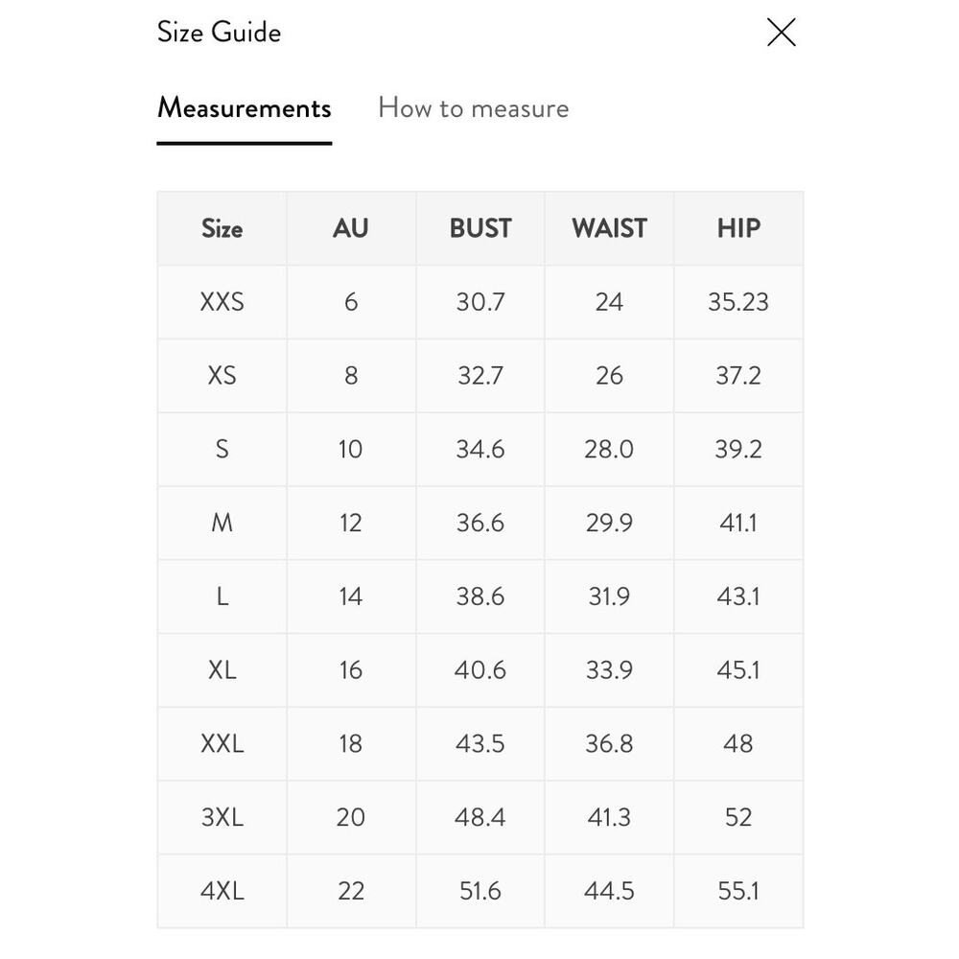Click the 3XL size cell
959x959 pixels.
[222, 817]
